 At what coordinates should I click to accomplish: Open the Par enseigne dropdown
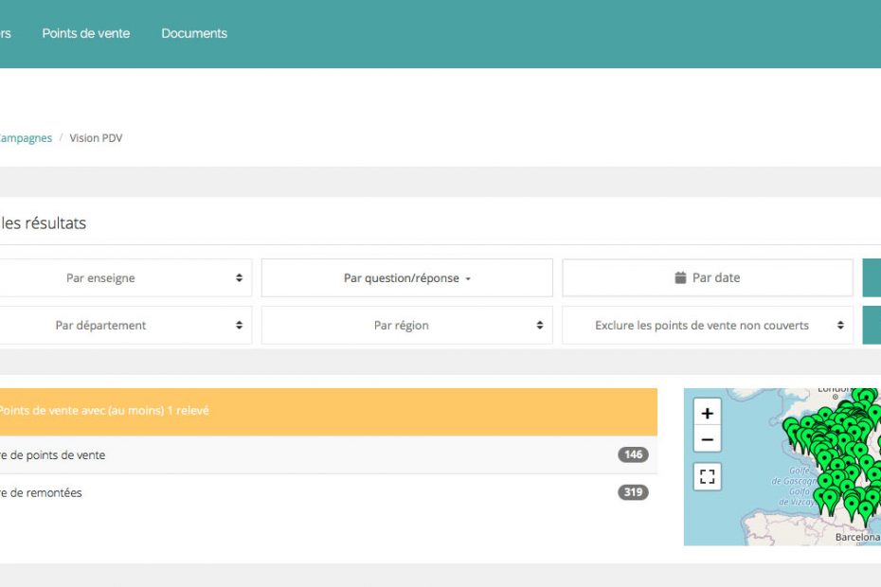(123, 278)
